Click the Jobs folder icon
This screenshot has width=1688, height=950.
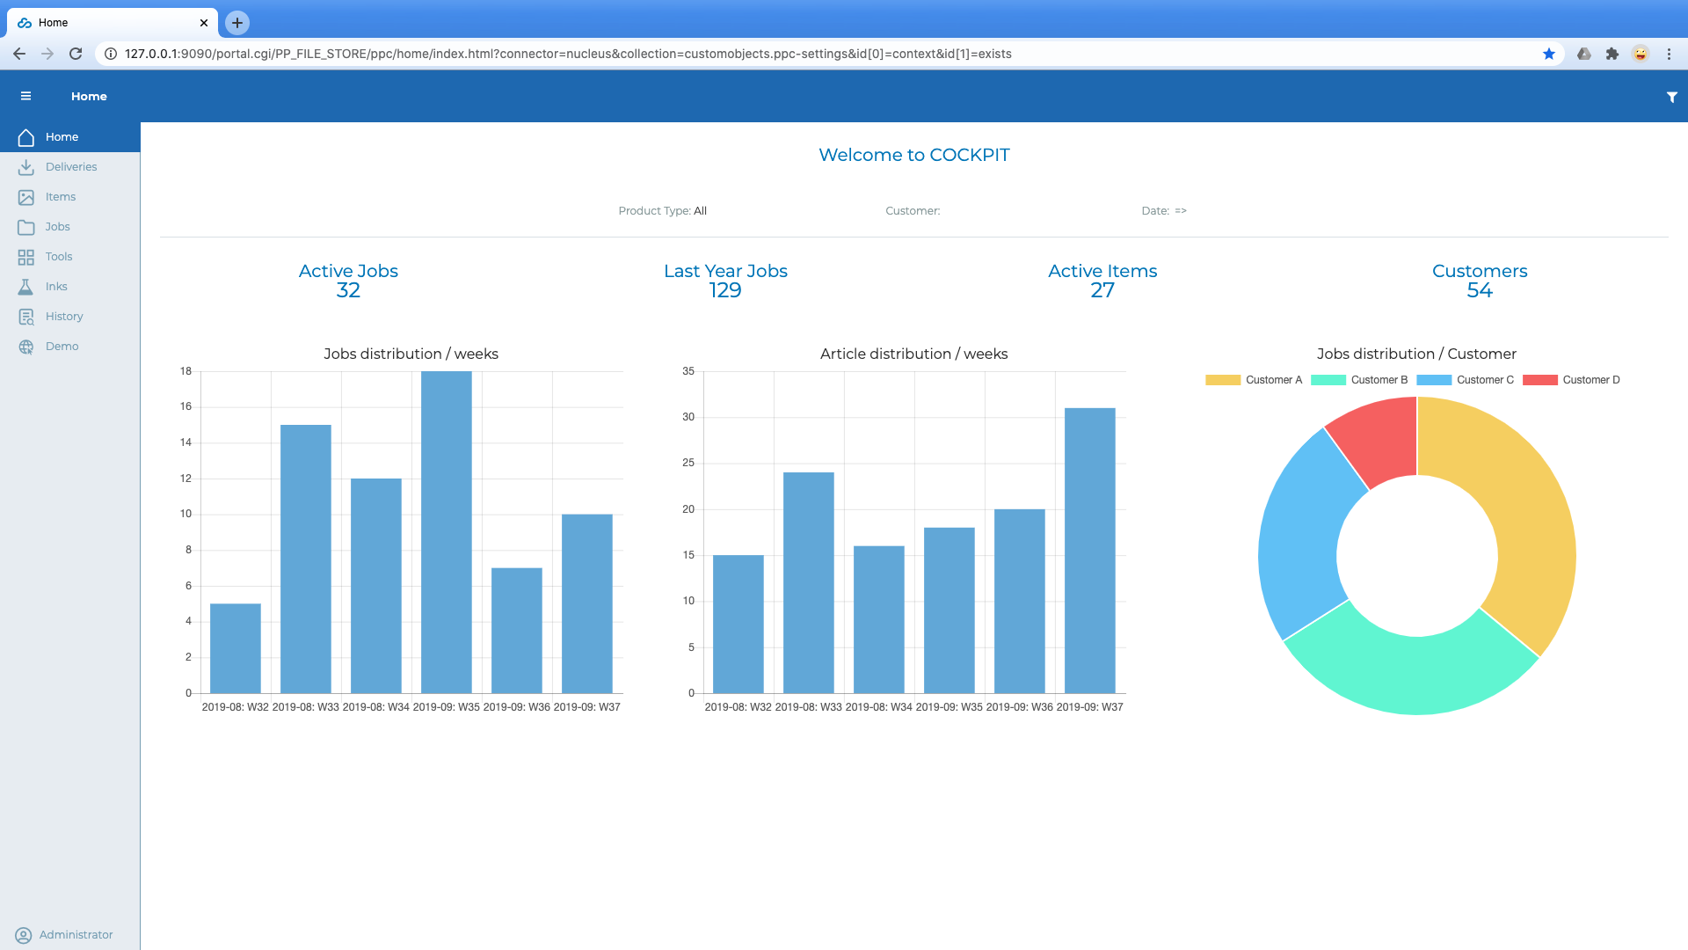tap(26, 227)
